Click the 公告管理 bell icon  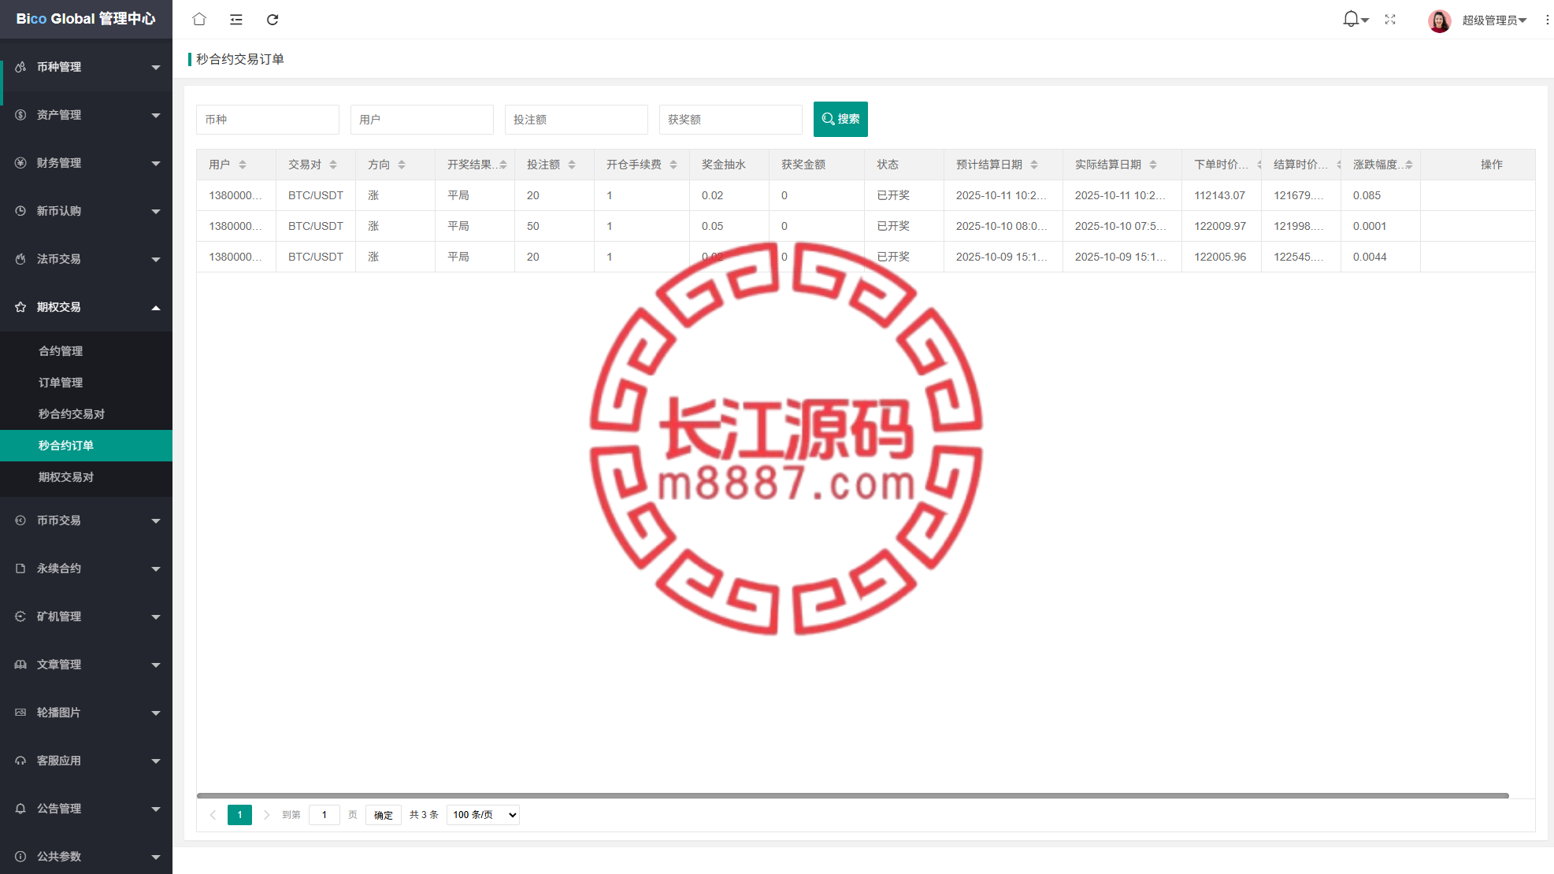[x=20, y=809]
